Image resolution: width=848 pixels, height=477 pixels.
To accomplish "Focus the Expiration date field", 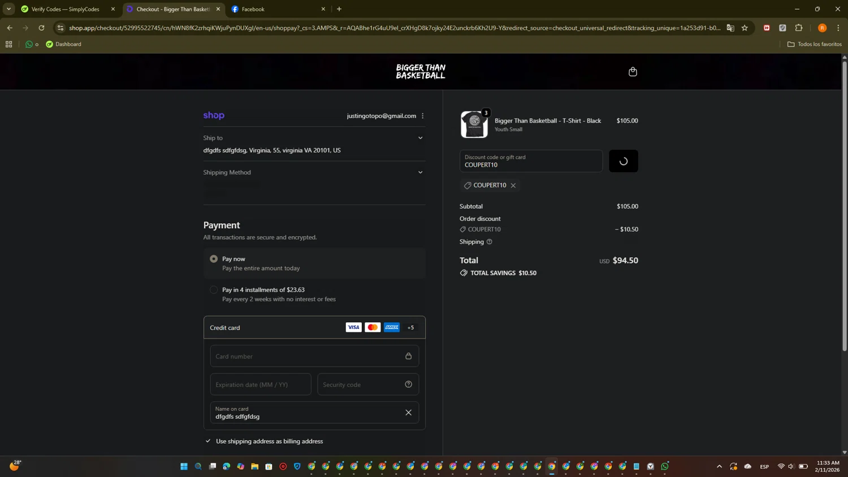I will click(261, 384).
